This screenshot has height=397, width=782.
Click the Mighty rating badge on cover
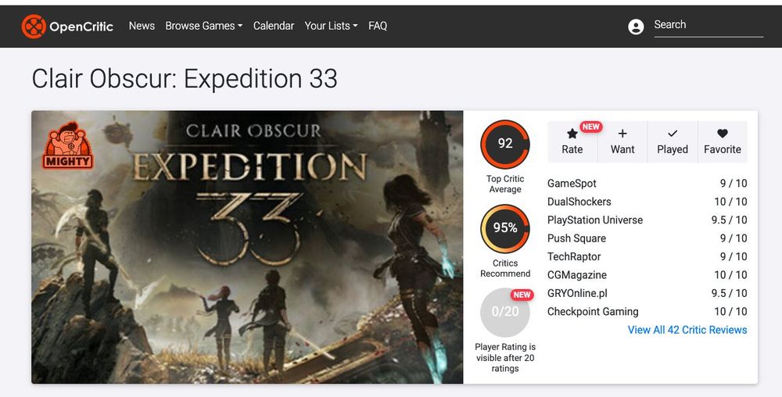68,145
